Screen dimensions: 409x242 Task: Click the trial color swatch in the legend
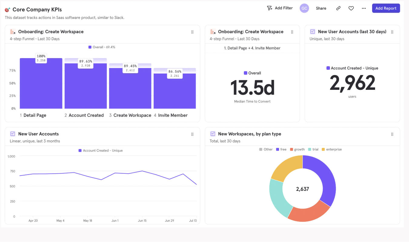310,149
